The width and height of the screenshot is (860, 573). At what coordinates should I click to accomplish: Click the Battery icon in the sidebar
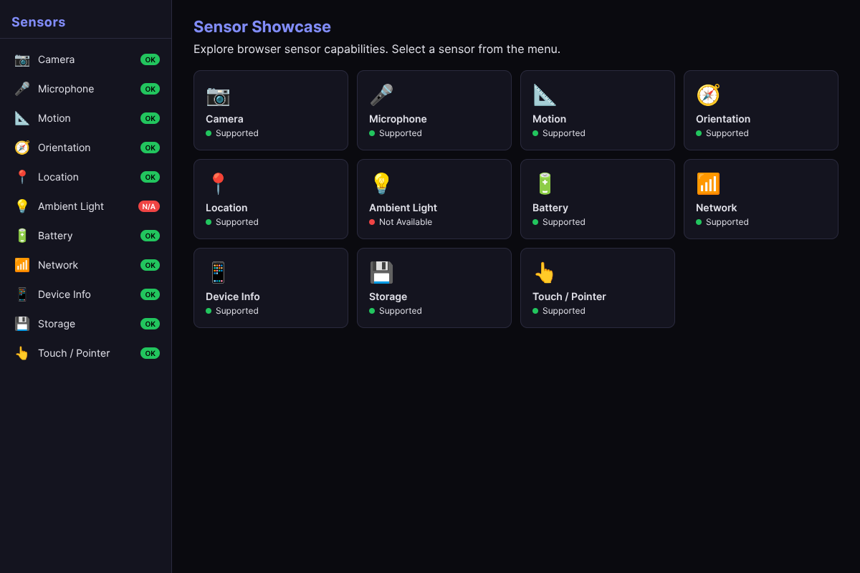click(21, 236)
